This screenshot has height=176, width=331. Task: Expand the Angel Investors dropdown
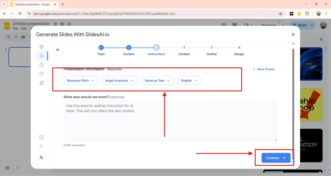120,81
